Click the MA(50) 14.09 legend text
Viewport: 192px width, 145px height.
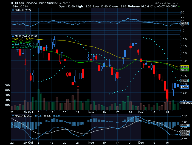coord(22,39)
